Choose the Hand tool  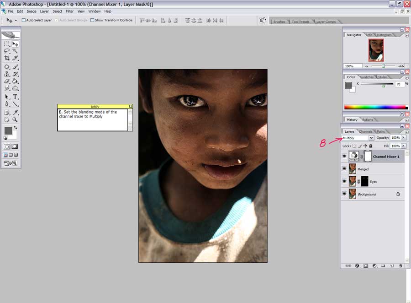click(7, 119)
